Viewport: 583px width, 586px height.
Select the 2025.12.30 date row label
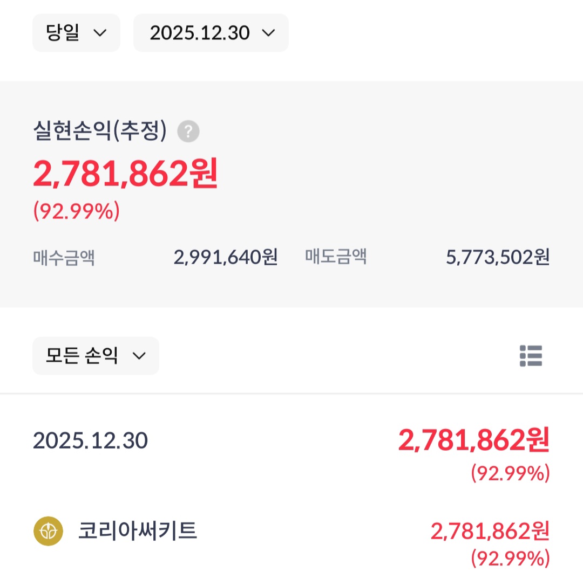tap(90, 440)
